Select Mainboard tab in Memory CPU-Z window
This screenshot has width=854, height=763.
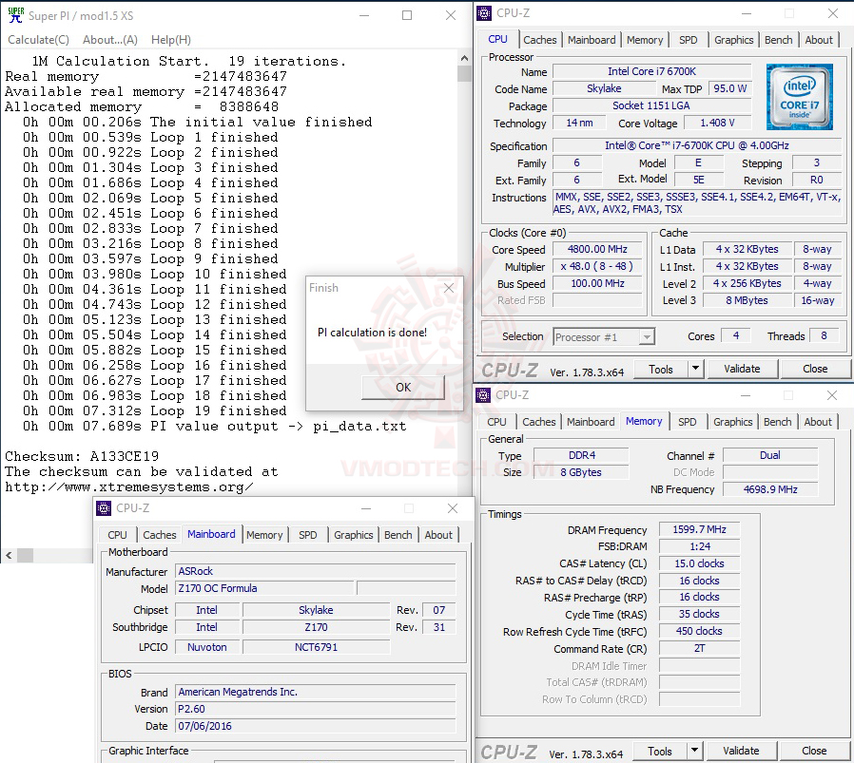pyautogui.click(x=591, y=422)
